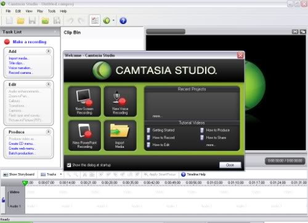Screen dimensions: 308x223
Task: Click Record camera link
Action: click(x=21, y=73)
